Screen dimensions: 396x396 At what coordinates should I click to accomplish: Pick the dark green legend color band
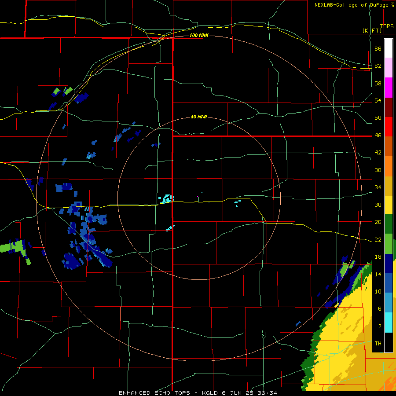point(389,224)
